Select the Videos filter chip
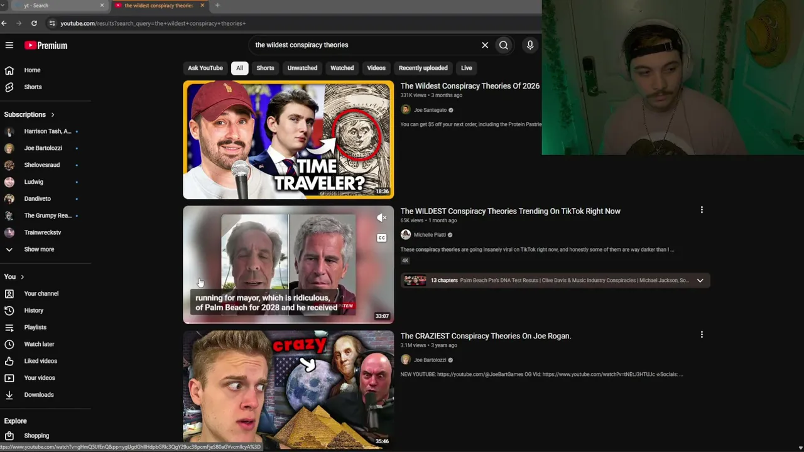This screenshot has width=804, height=452. point(376,68)
